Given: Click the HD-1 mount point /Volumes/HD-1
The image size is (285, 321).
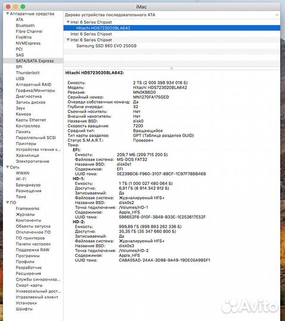Looking at the screenshot, I should coord(134,207).
